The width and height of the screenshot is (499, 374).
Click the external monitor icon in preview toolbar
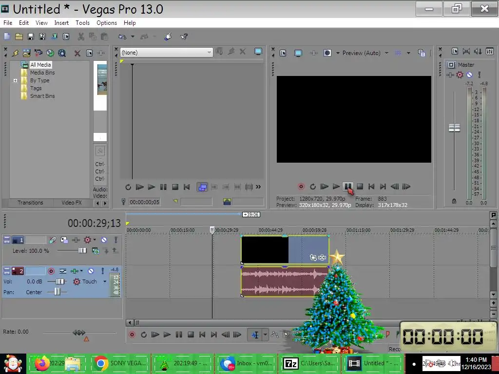click(298, 53)
